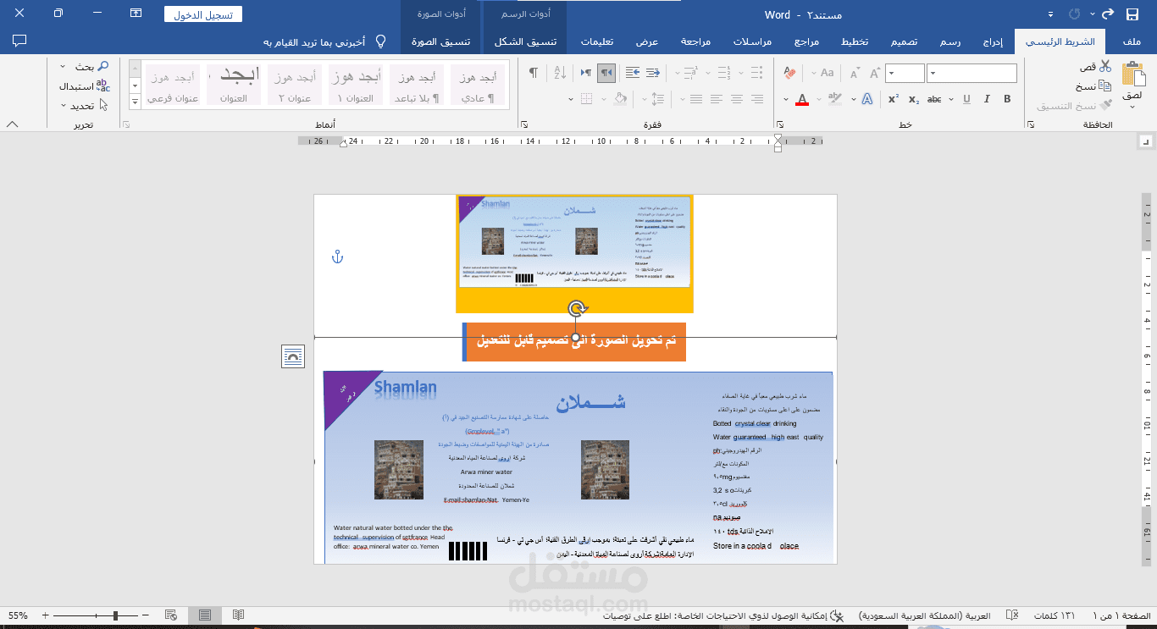Justify the paragraph text
This screenshot has width=1157, height=629.
tap(696, 98)
